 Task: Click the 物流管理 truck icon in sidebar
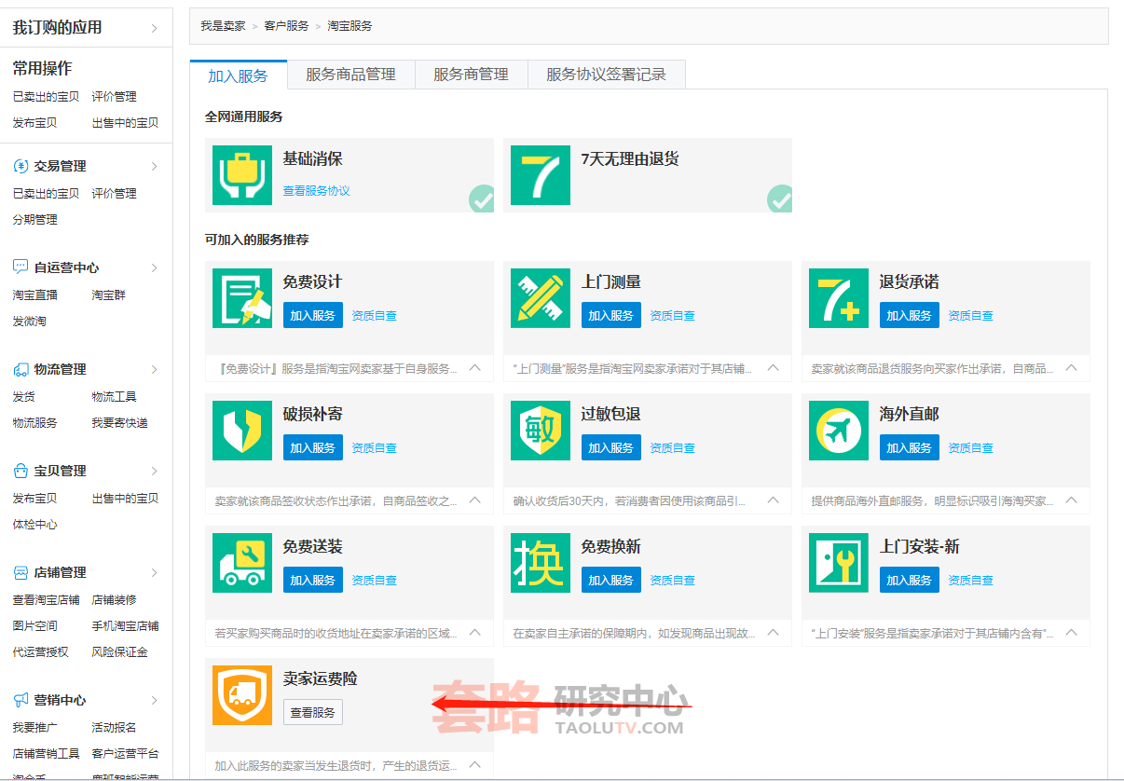point(21,369)
